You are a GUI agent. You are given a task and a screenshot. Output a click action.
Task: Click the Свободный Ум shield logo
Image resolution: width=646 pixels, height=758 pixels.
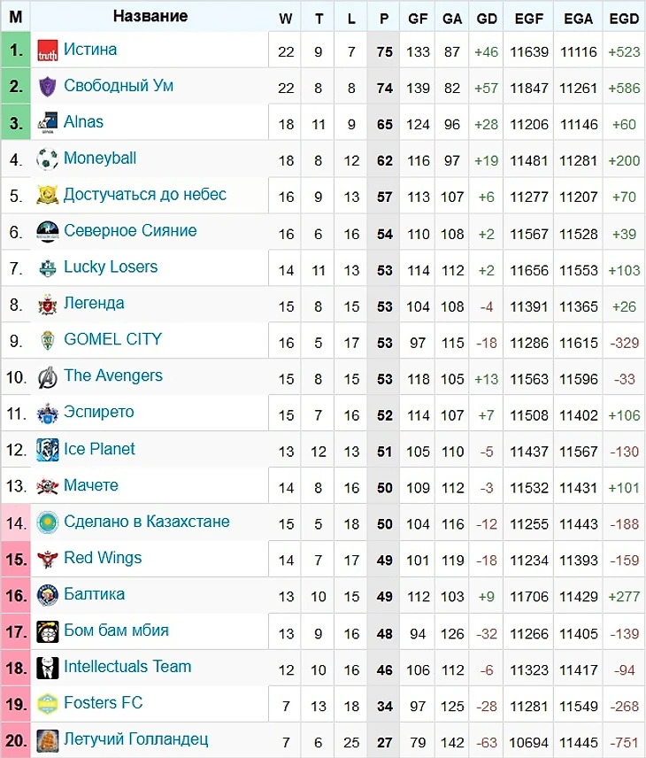click(48, 87)
